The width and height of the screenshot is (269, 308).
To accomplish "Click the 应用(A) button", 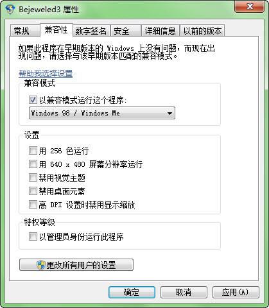I will click(236, 292).
